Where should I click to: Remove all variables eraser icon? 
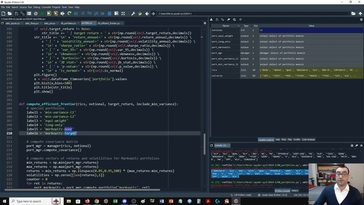pyautogui.click(x=229, y=20)
